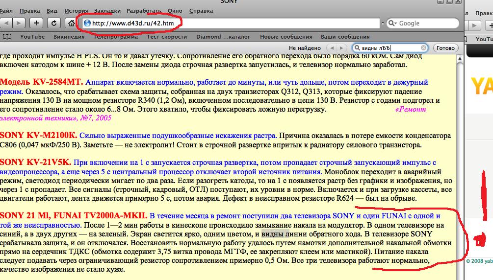Find previous match with the left arrow
Image resolution: width=493 pixels, height=280 pixels.
[x=332, y=48]
